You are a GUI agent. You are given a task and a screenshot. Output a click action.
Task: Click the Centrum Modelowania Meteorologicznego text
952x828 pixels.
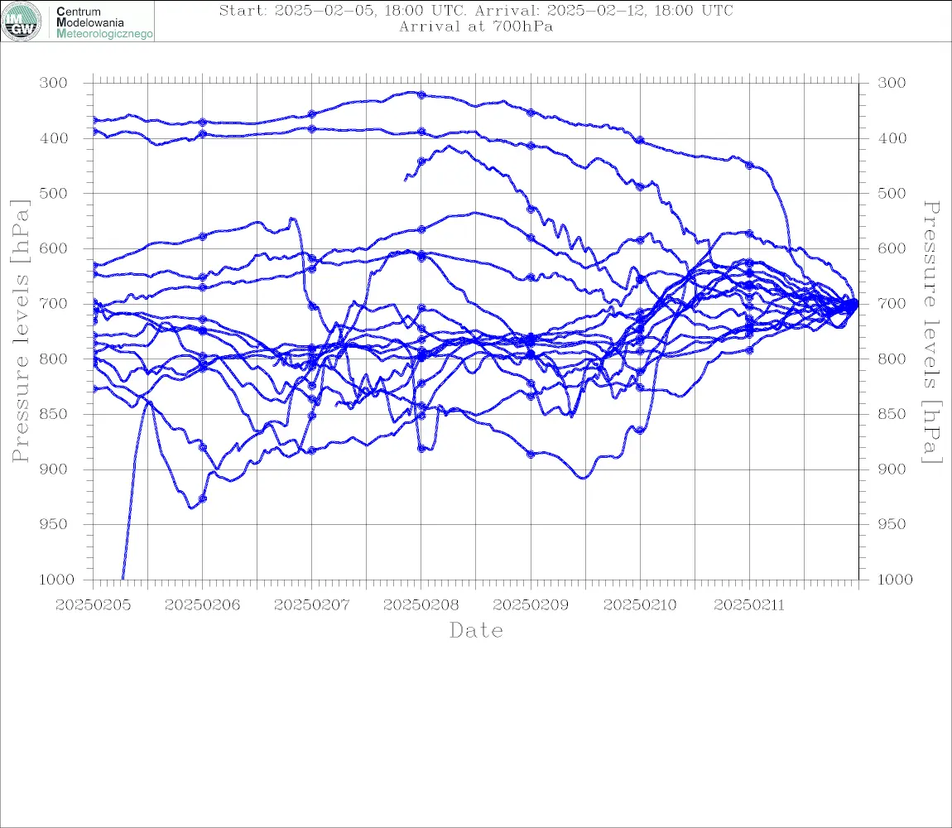click(x=104, y=22)
